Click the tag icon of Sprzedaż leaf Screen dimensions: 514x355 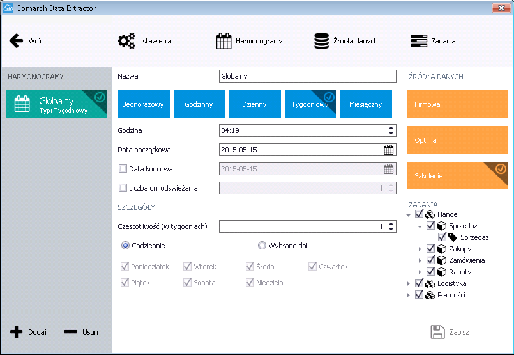tap(453, 237)
